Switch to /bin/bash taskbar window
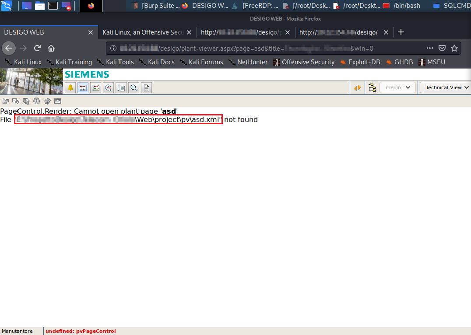Viewport: 471px width, 335px height. point(402,6)
